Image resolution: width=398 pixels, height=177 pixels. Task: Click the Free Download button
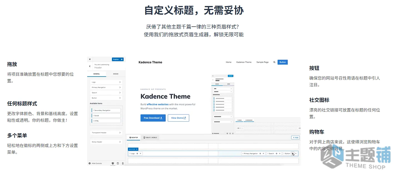(x=153, y=118)
